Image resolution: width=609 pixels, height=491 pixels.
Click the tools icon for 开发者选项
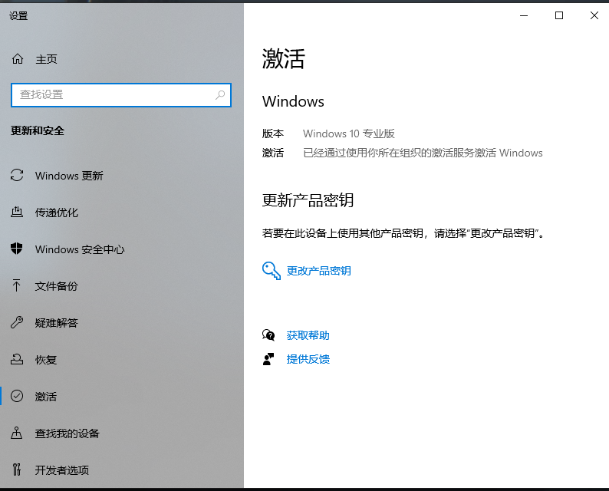16,470
